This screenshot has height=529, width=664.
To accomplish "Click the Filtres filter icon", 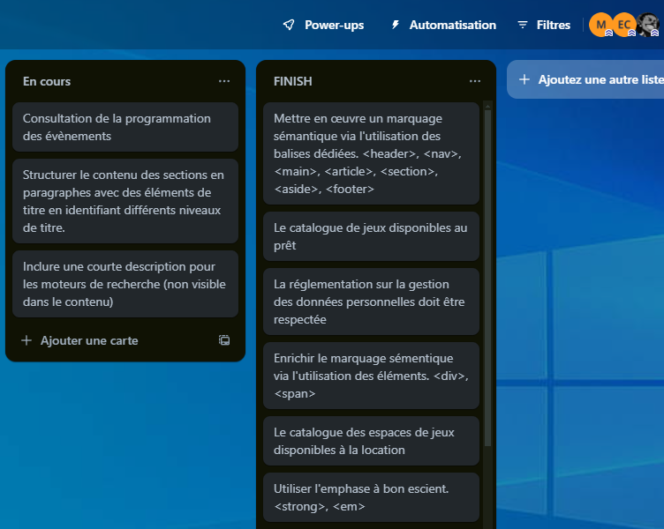I will coord(523,25).
